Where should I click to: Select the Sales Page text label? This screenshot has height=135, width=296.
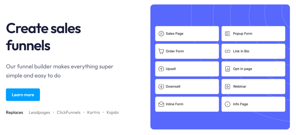175,34
